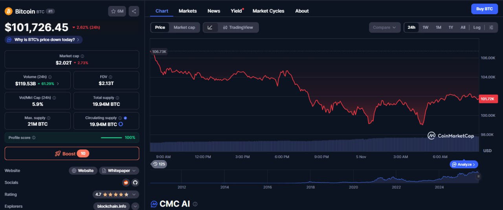Select the 1W time range
Viewport: 503px width, 210px height.
pos(426,28)
